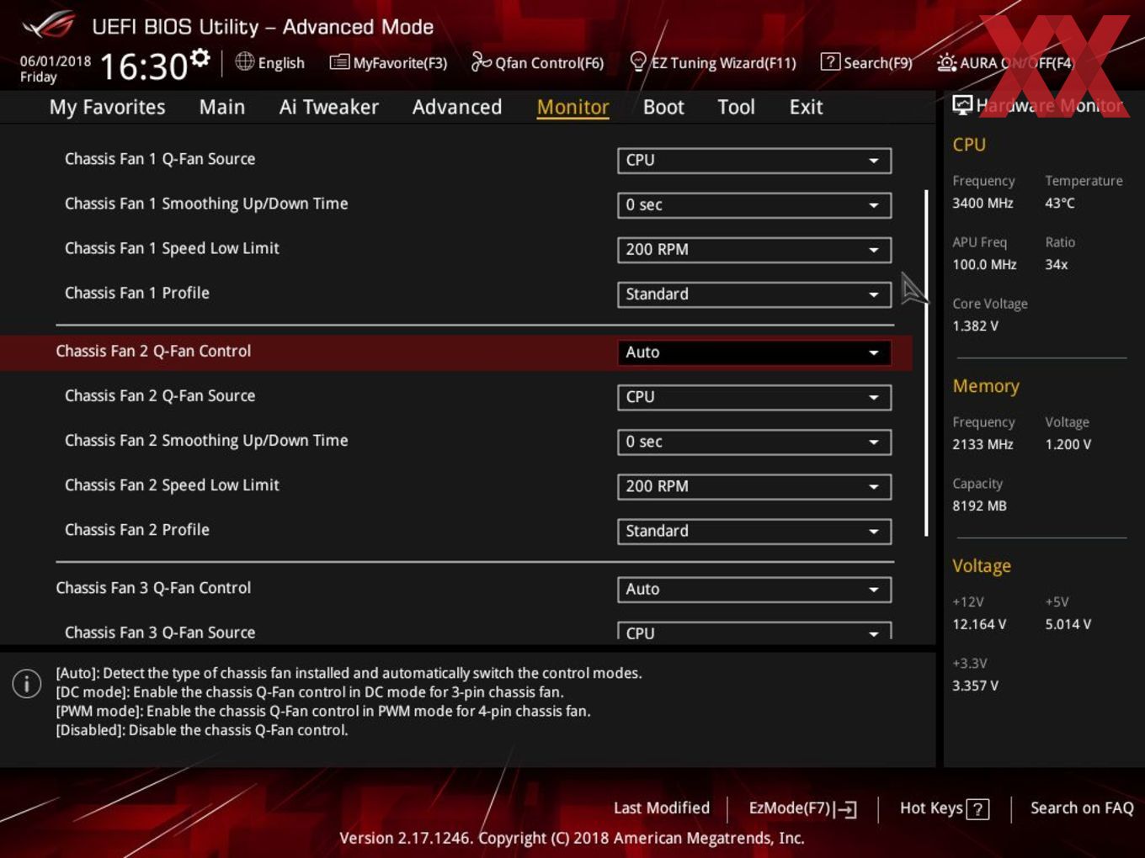The height and width of the screenshot is (858, 1145).
Task: Switch to Tool tab
Action: 736,107
